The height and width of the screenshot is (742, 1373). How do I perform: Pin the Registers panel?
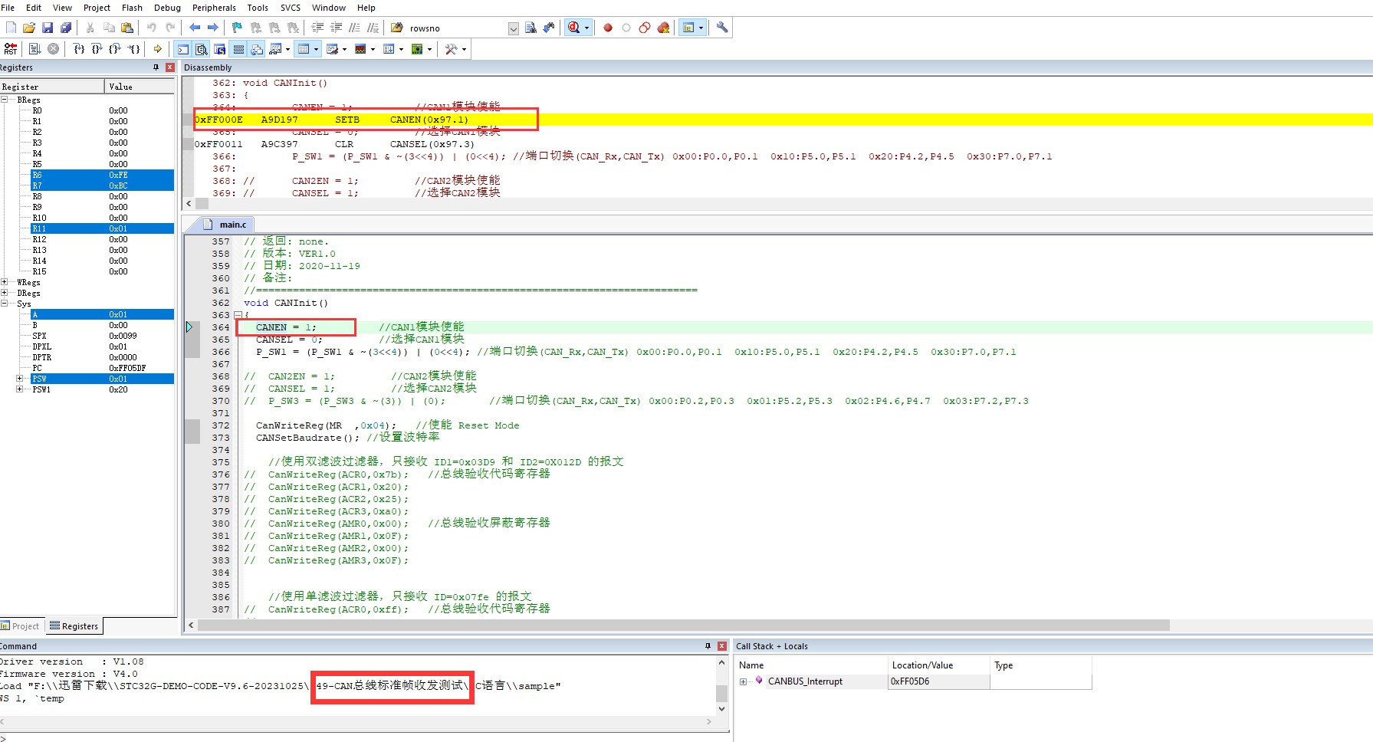[x=156, y=67]
